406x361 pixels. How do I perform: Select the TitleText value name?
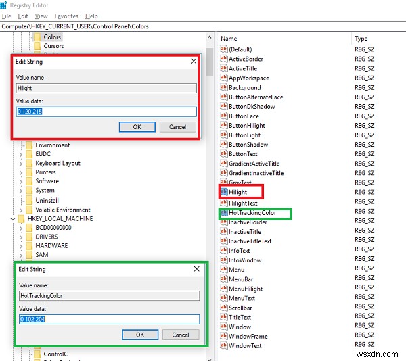click(x=240, y=317)
